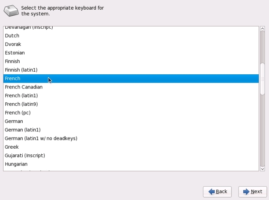Click the Back button
Screen dimensions: 269x200
217,192
